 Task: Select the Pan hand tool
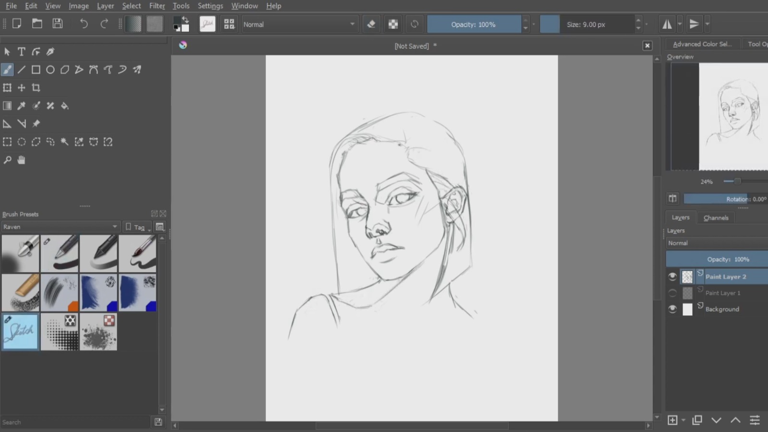point(22,160)
